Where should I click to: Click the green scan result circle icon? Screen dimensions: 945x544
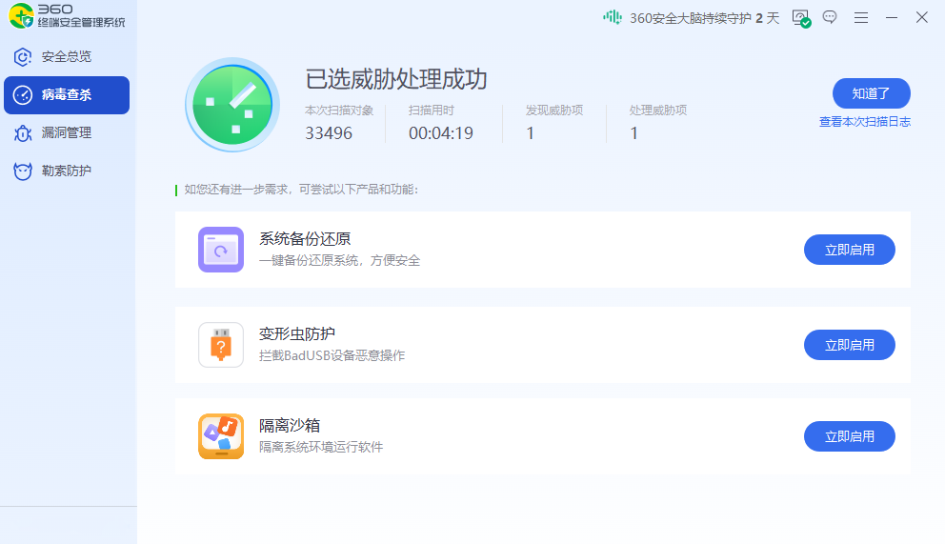point(232,105)
